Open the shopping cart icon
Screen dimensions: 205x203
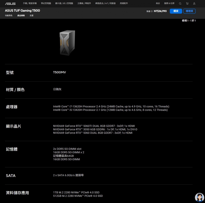point(187,3)
